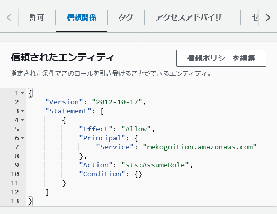Click the empty {} braces on line 10
This screenshot has height=214, width=277.
point(138,174)
